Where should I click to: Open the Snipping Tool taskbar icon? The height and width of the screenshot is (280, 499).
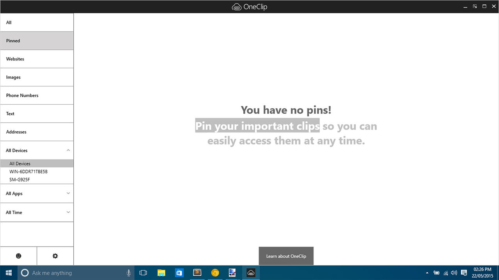pos(233,273)
